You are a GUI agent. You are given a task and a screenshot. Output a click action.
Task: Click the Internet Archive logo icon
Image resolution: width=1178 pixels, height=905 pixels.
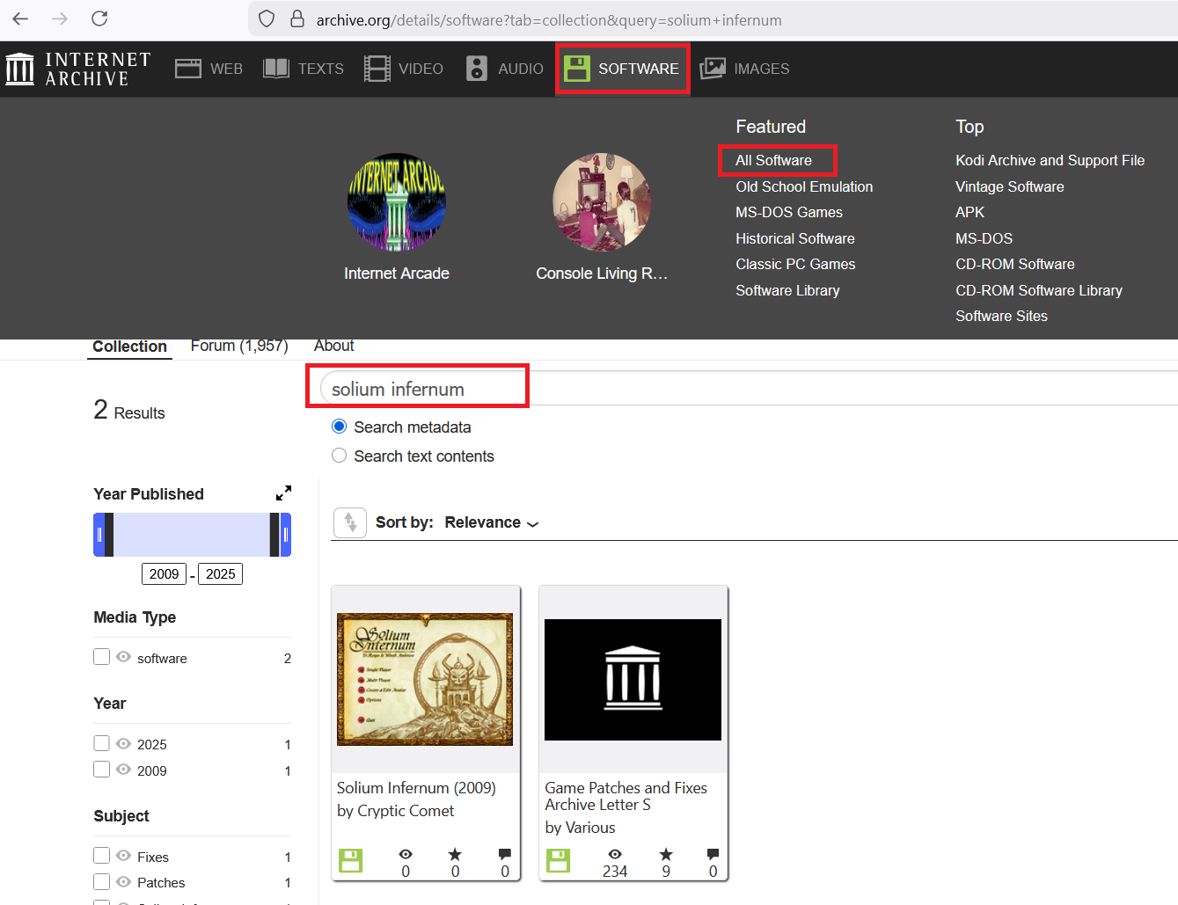click(x=19, y=69)
